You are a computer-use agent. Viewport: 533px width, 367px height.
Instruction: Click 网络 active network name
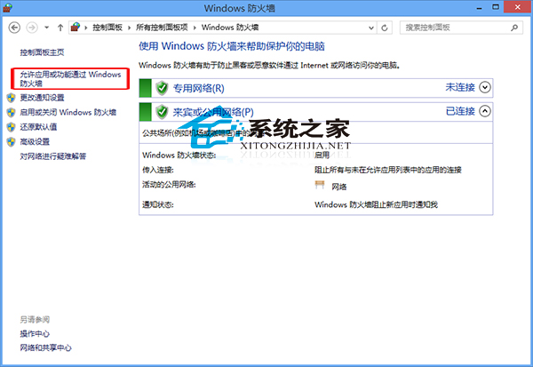click(339, 187)
